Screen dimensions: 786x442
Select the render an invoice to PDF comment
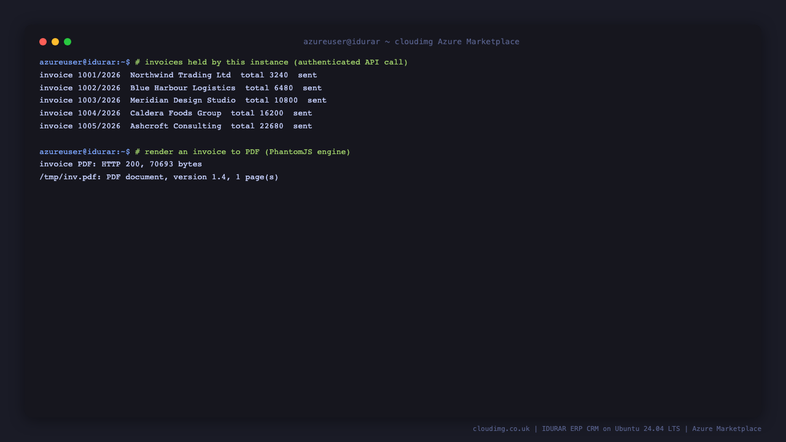click(x=243, y=152)
